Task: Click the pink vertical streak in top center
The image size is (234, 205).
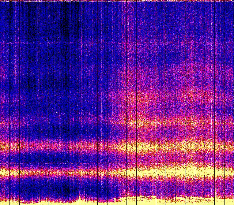Action: tap(125, 22)
